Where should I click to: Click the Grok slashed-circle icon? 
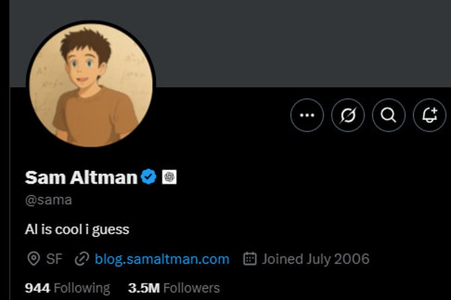click(x=348, y=115)
